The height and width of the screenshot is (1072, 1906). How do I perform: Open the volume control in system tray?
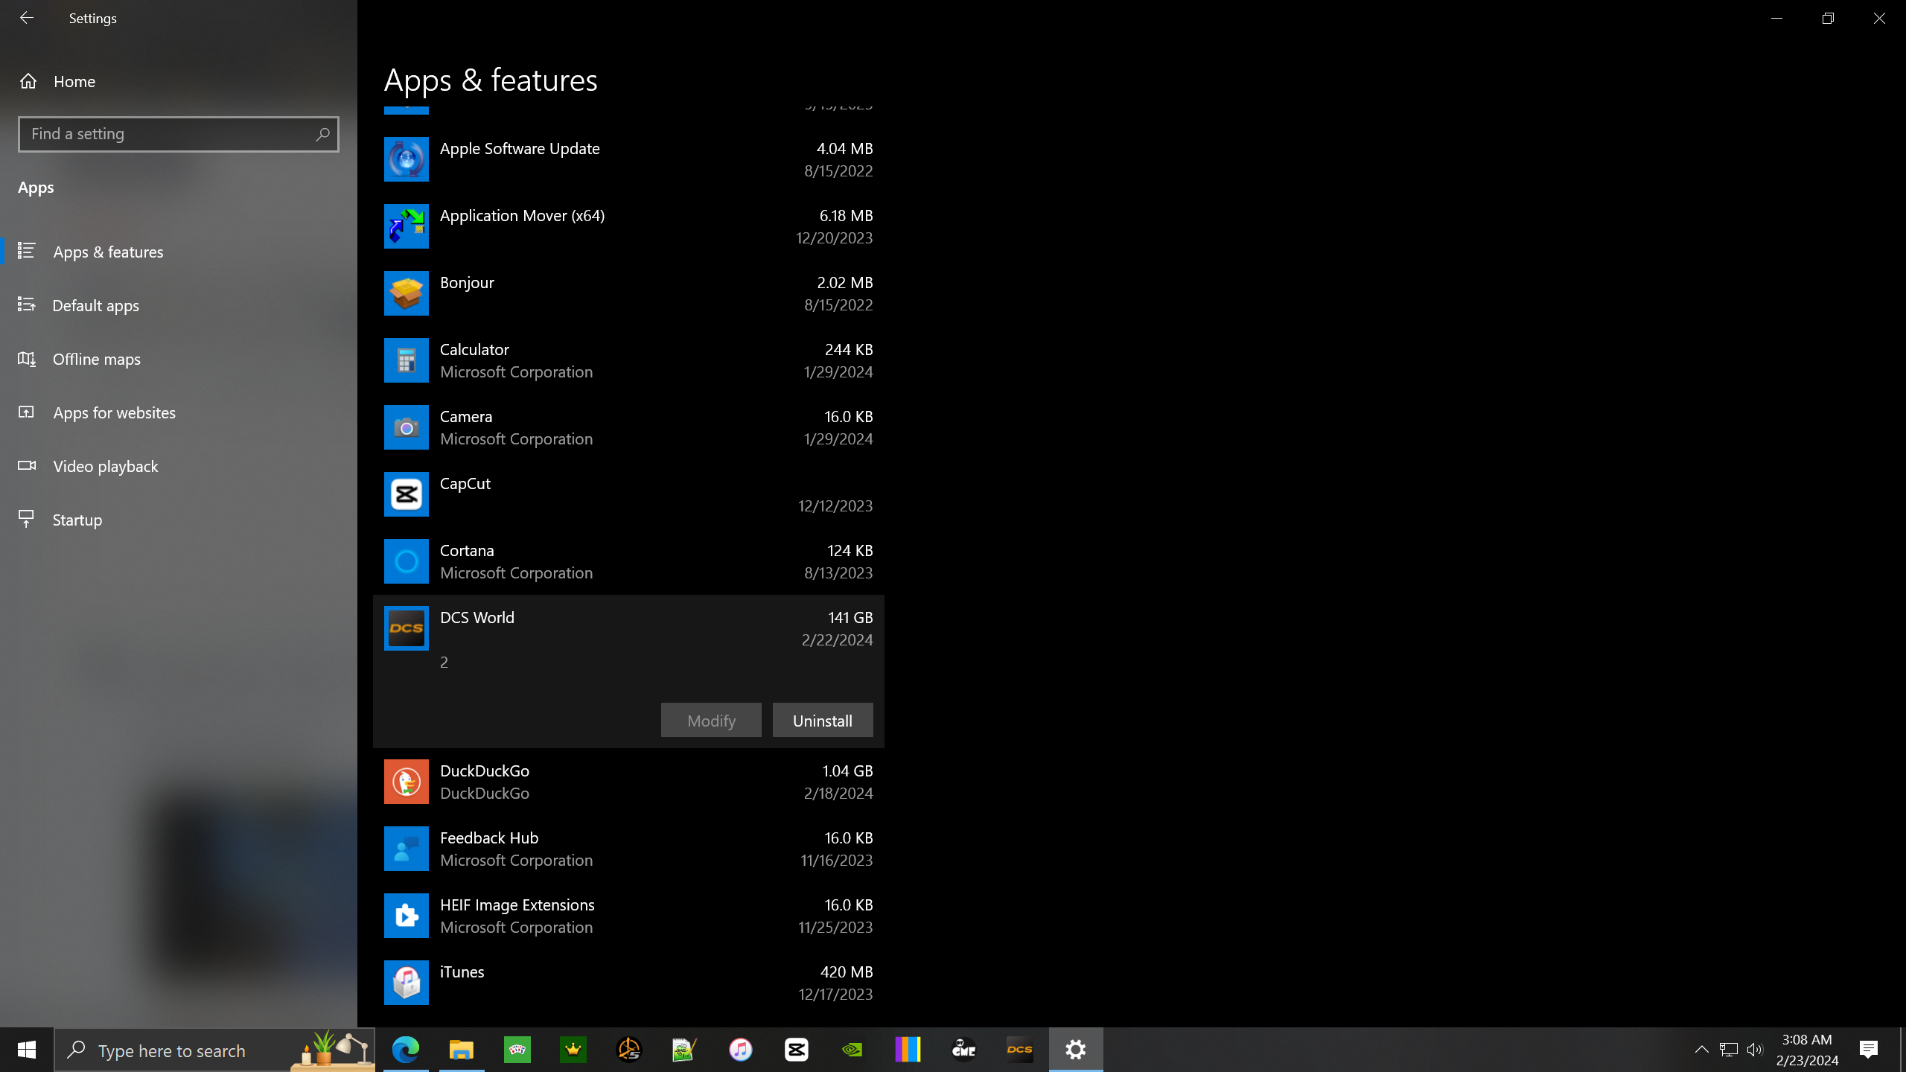(x=1755, y=1050)
